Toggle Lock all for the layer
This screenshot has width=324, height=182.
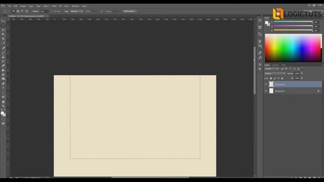[x=282, y=78]
